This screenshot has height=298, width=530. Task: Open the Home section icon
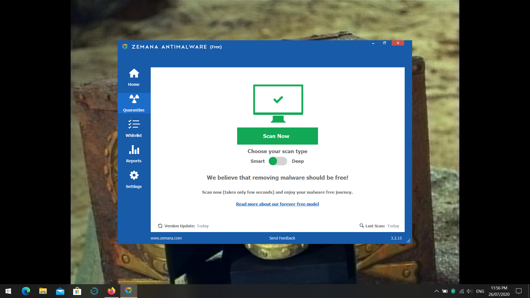click(x=134, y=73)
